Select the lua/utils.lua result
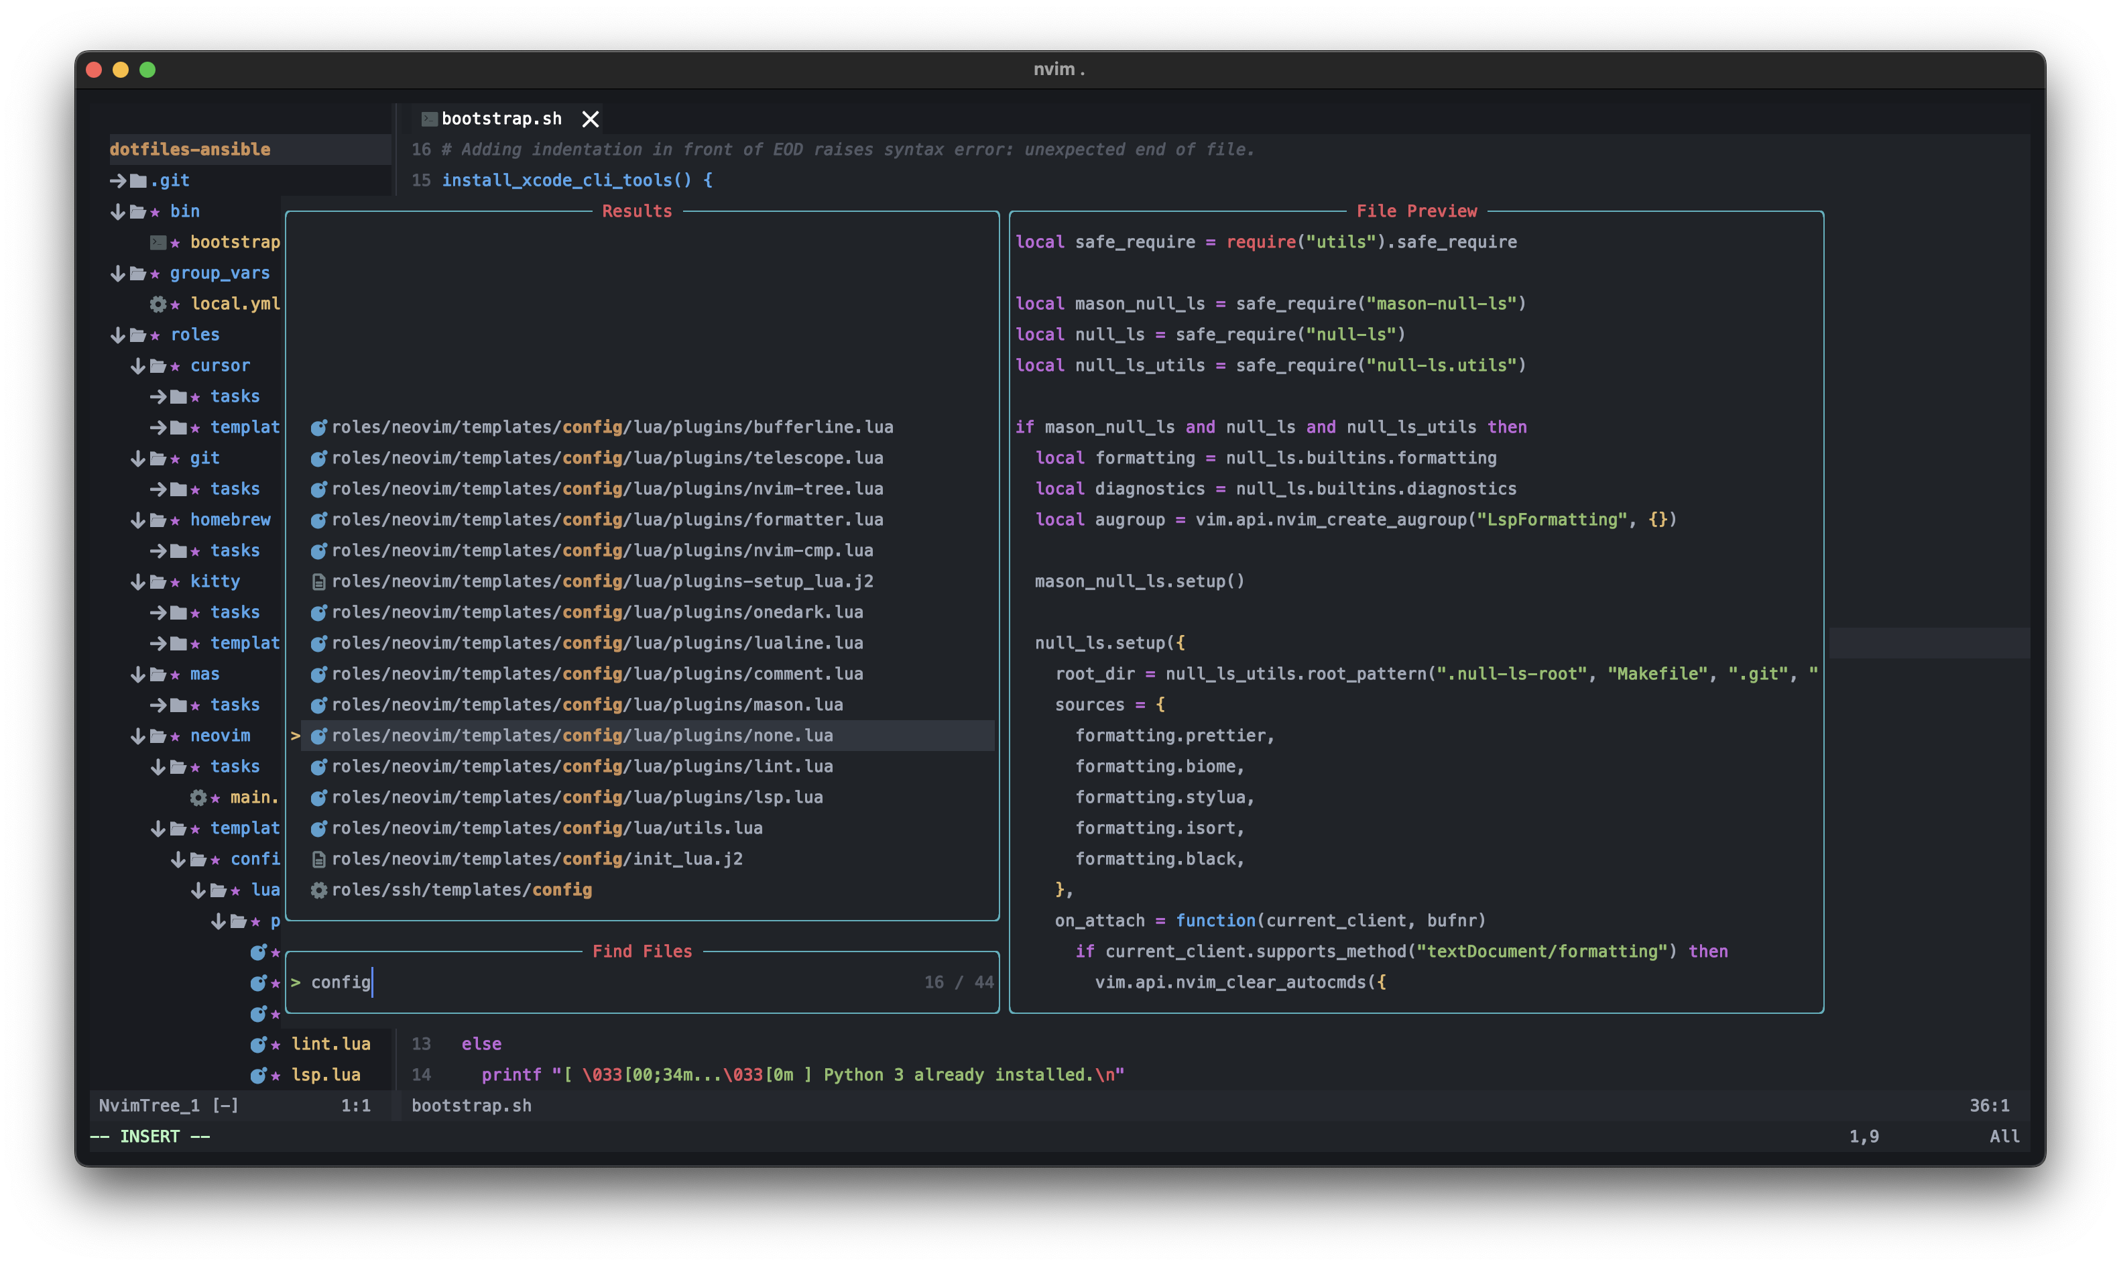Viewport: 2121px width, 1266px height. pos(643,828)
